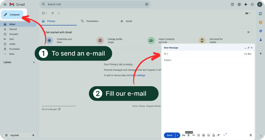Add Bcc recipients
This screenshot has height=140, width=265.
point(250,54)
